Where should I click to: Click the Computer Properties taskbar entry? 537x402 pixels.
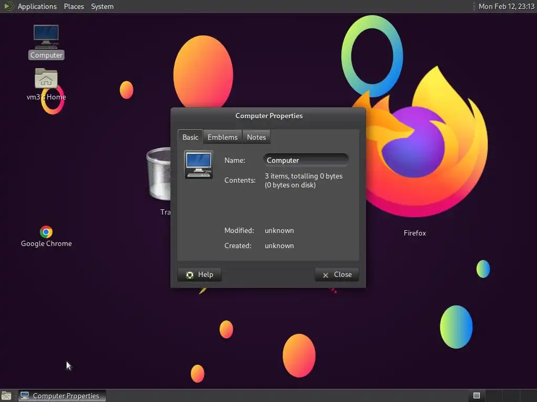pyautogui.click(x=62, y=396)
